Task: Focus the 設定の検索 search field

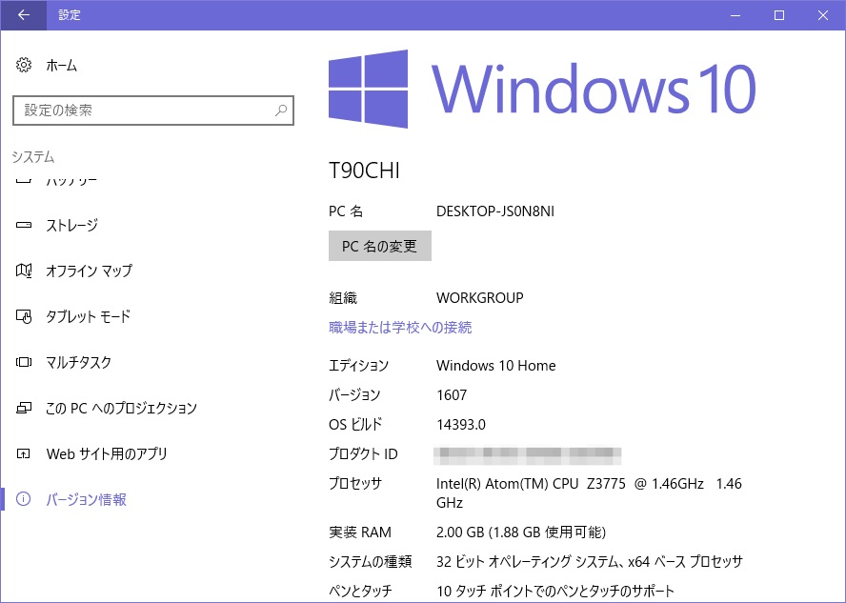Action: [x=153, y=111]
